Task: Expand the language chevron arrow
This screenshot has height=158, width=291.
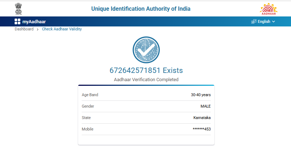Action: (274, 21)
